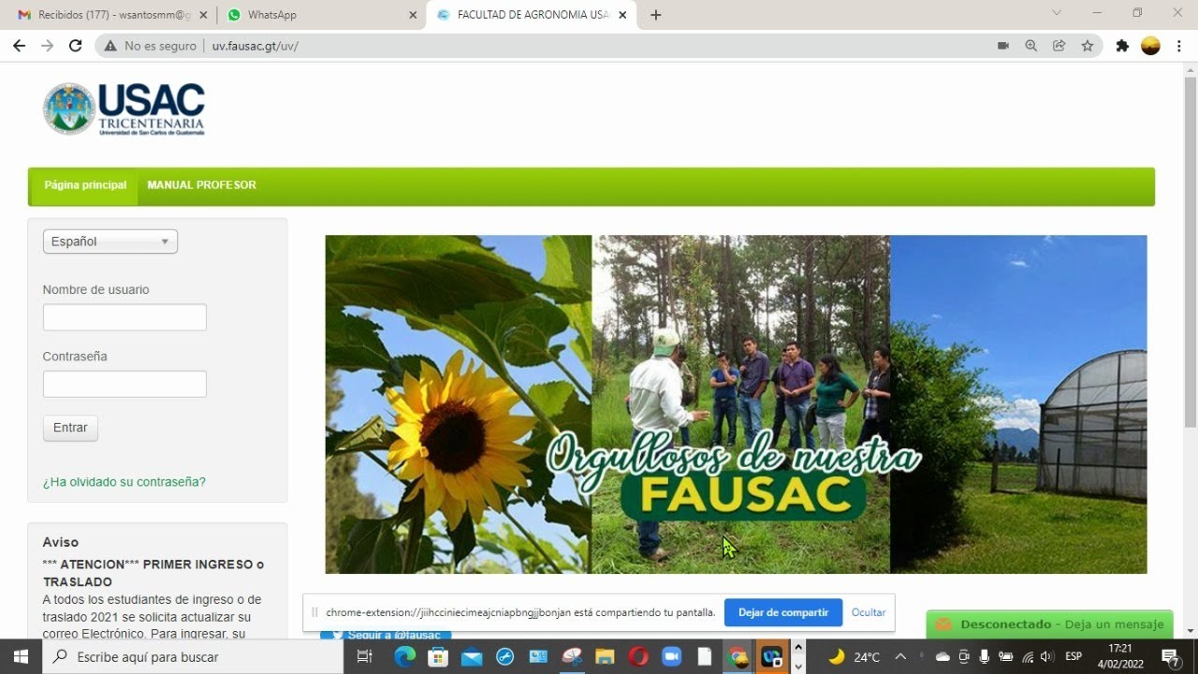Change the ESP input language

click(1074, 656)
